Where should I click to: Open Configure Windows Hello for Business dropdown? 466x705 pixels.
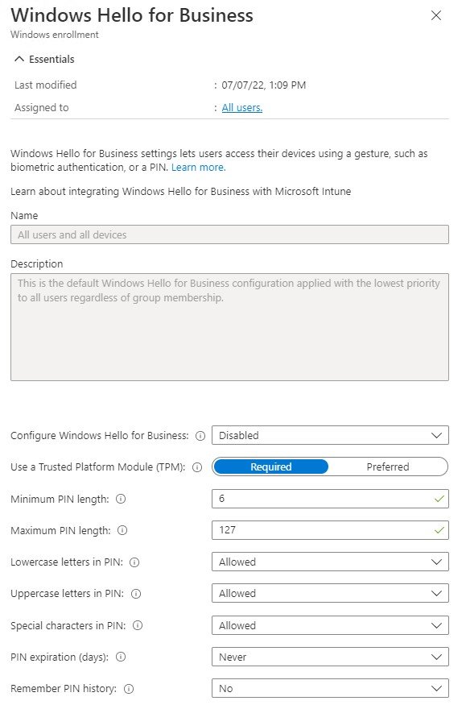330,435
